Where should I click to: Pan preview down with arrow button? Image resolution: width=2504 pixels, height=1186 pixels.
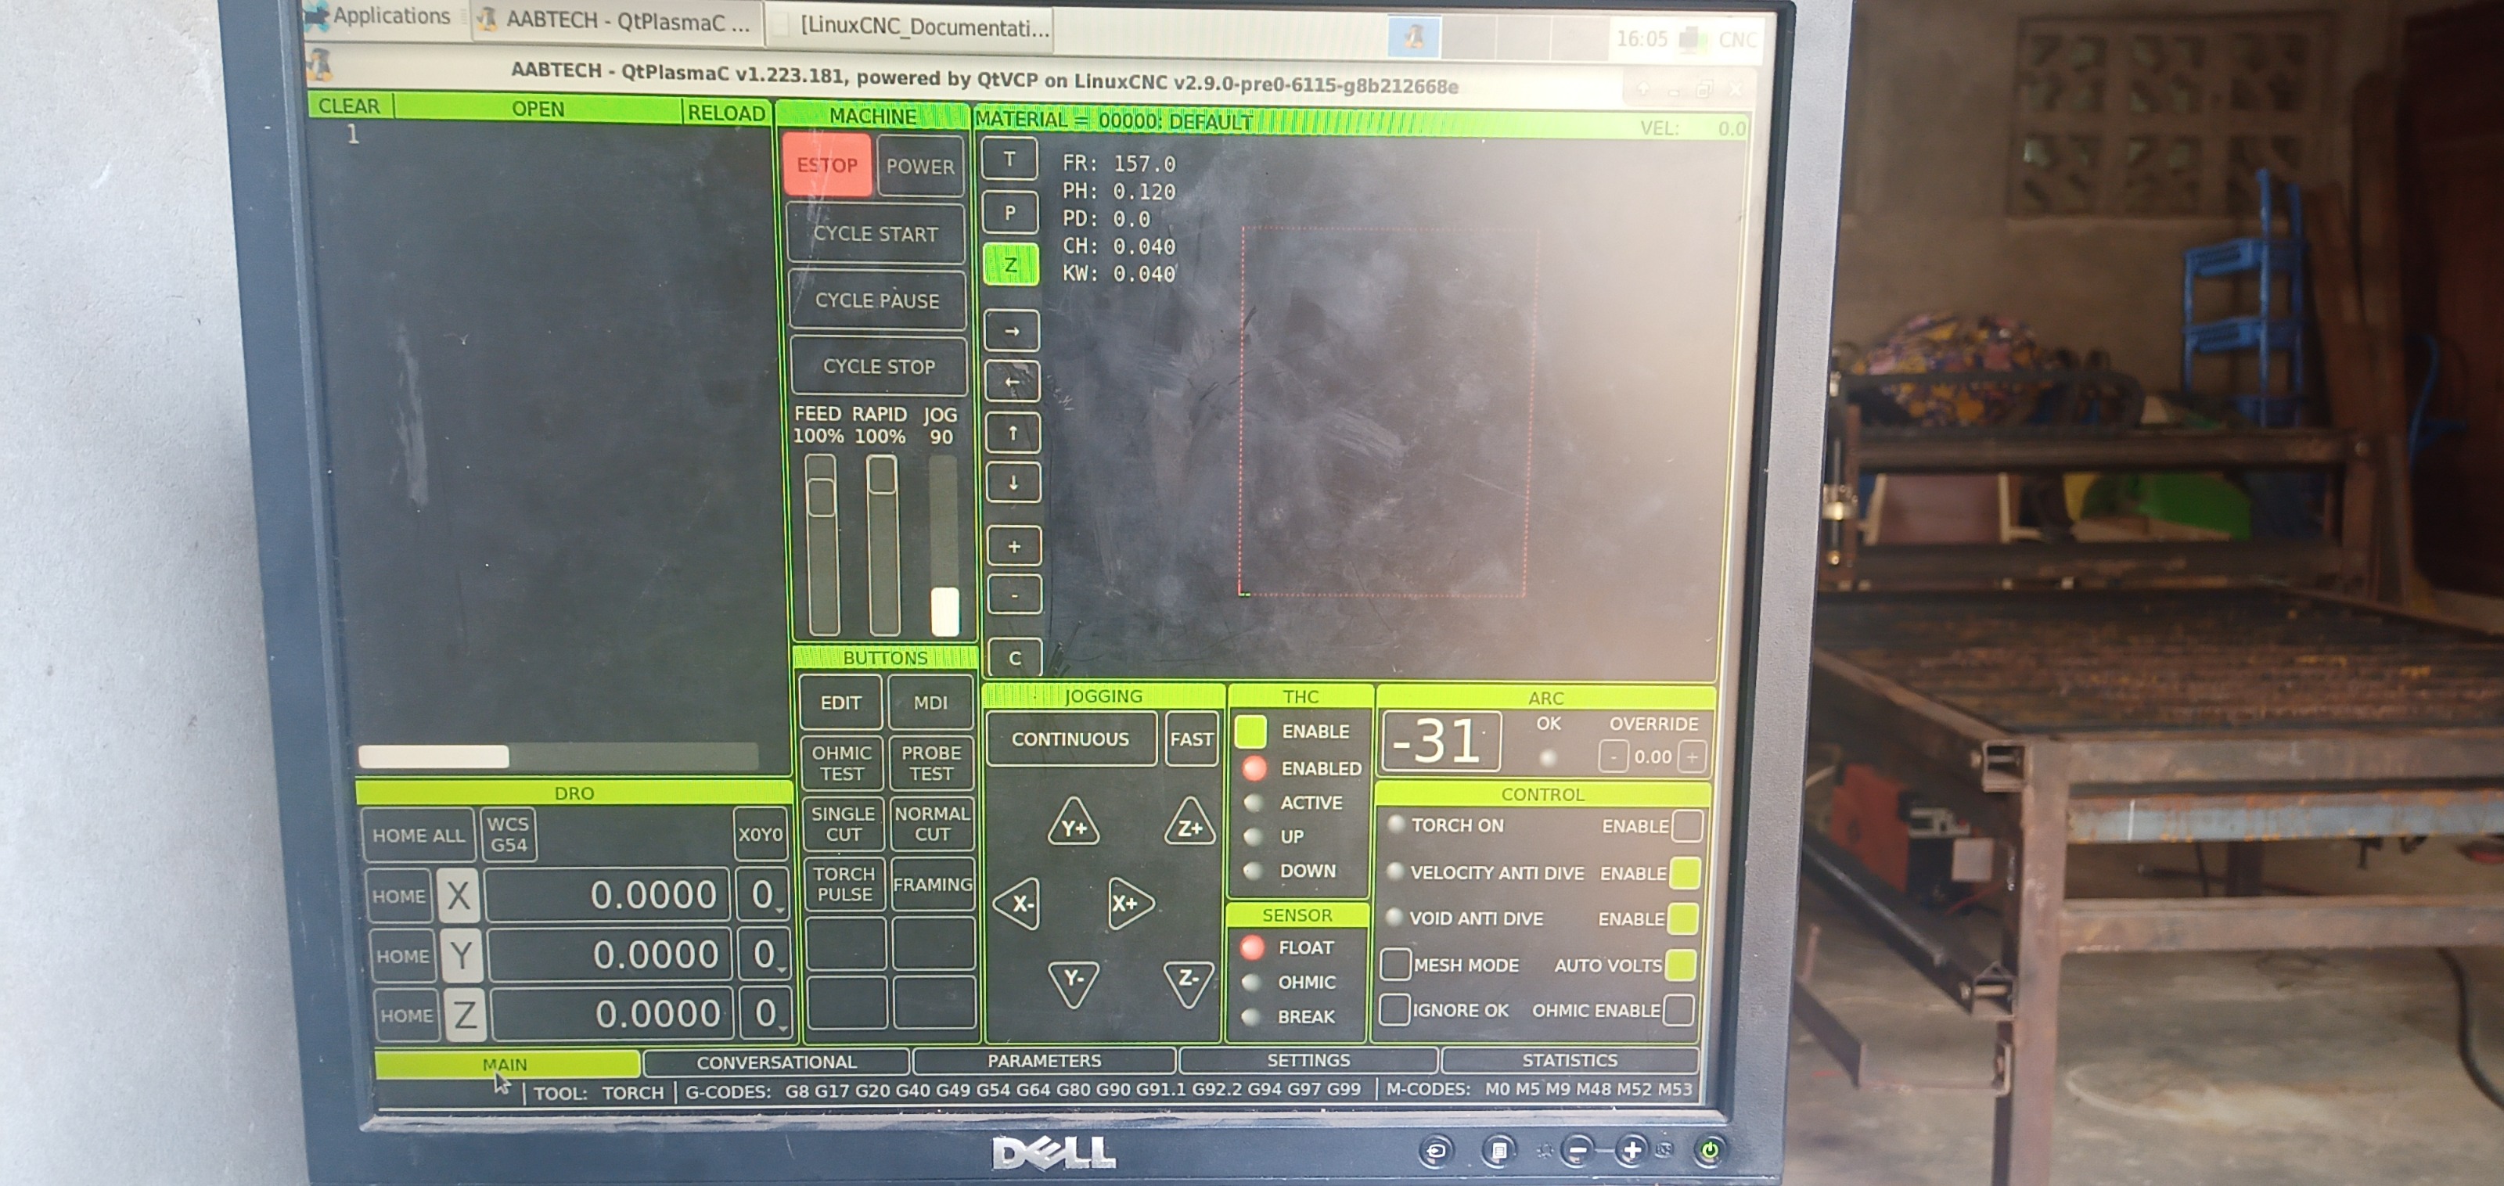pyautogui.click(x=1013, y=482)
